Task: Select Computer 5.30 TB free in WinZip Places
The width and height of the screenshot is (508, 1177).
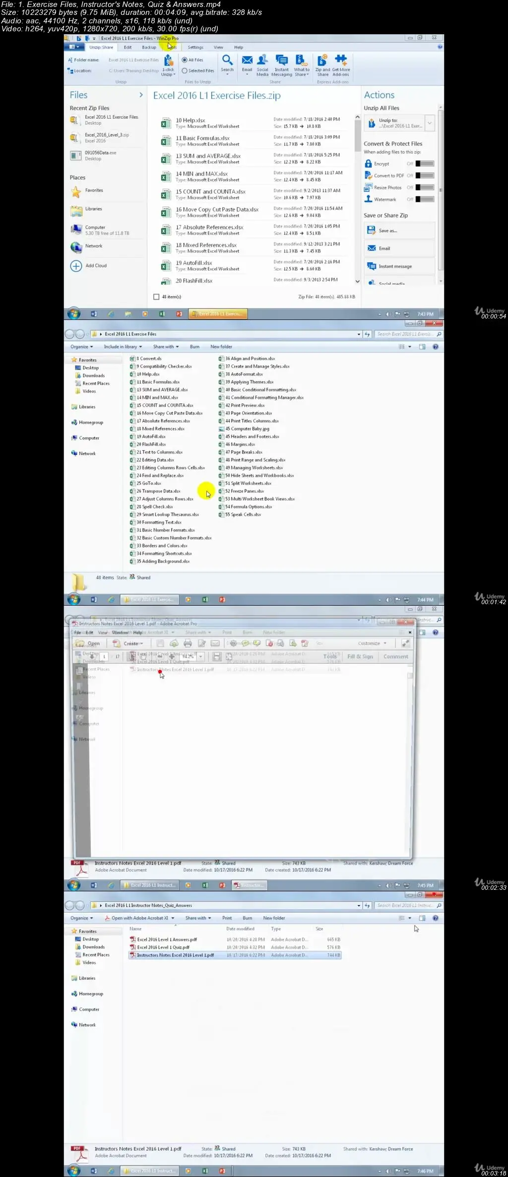Action: [100, 230]
